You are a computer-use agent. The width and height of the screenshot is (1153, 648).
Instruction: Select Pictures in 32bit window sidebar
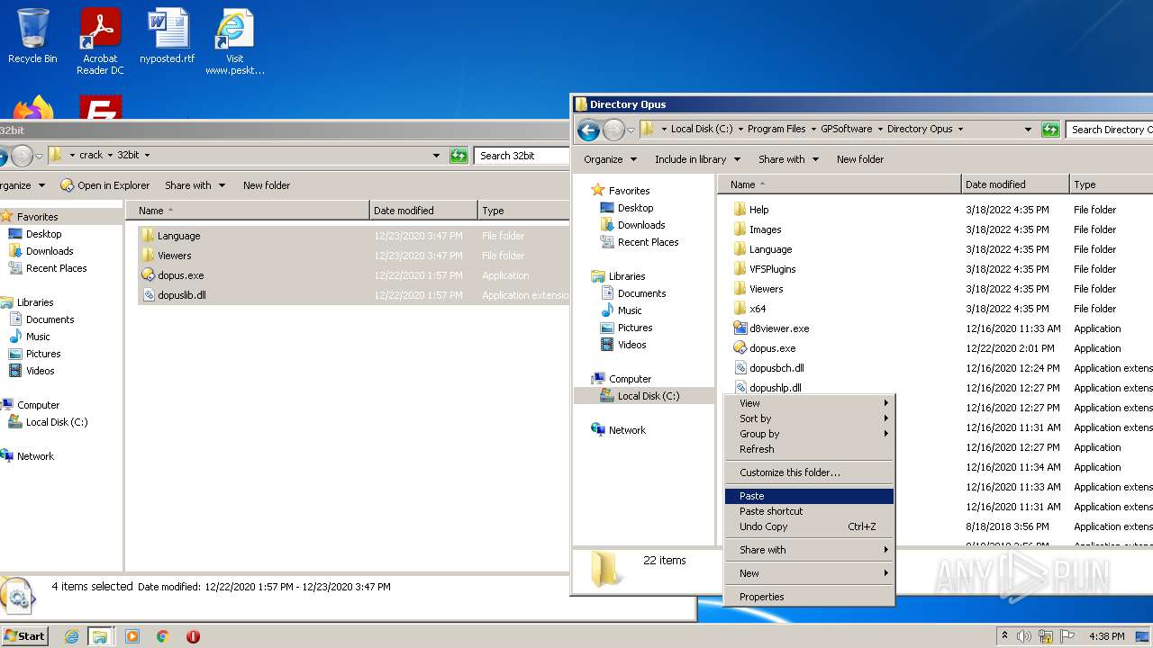pos(35,354)
